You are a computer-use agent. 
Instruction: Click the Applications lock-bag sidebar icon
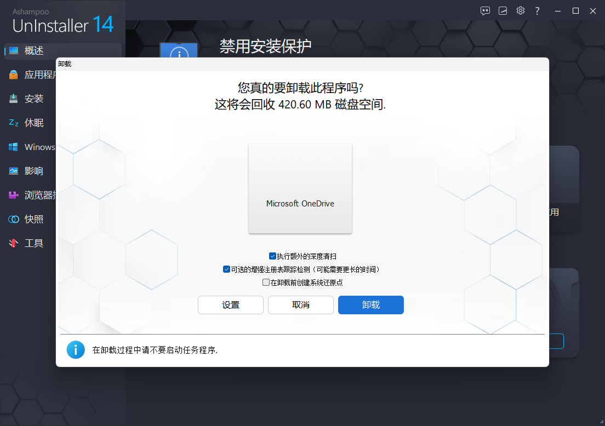coord(14,75)
